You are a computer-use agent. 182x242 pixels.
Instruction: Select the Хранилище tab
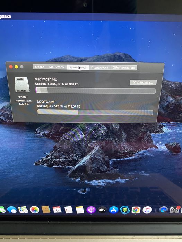(x=78, y=67)
